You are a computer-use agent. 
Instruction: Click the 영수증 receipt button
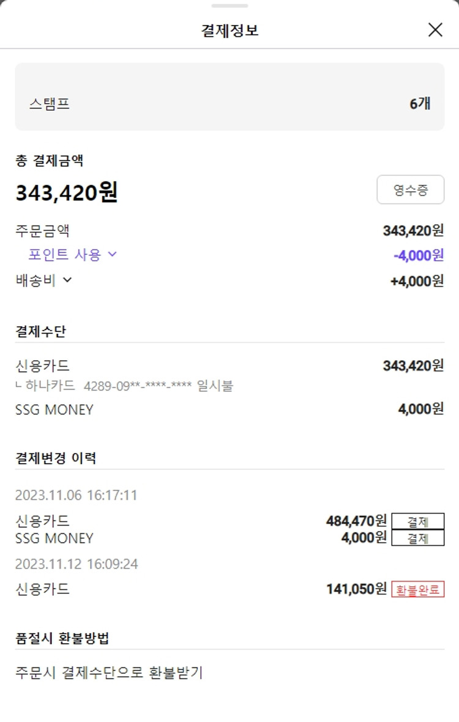(410, 190)
